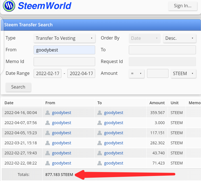
Task: Click From user avatar icon in 2022-04-05 row
Action: [48, 133]
